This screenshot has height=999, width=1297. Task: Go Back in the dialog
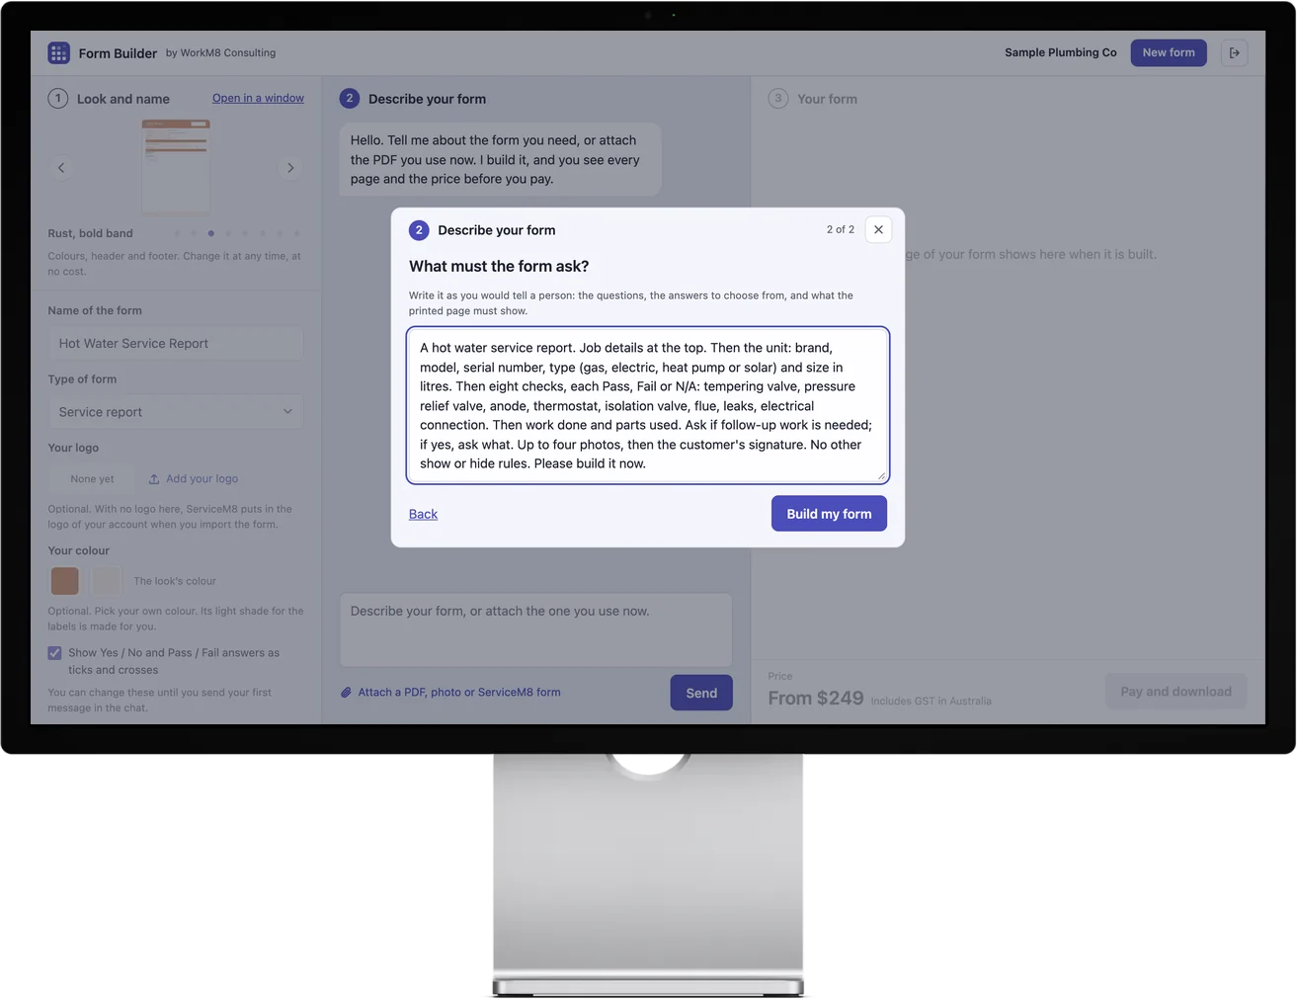pos(423,514)
